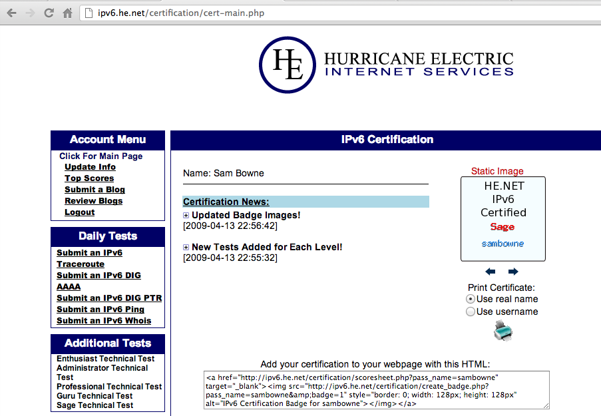Click Sage Technical Test text
The image size is (601, 416).
point(95,405)
